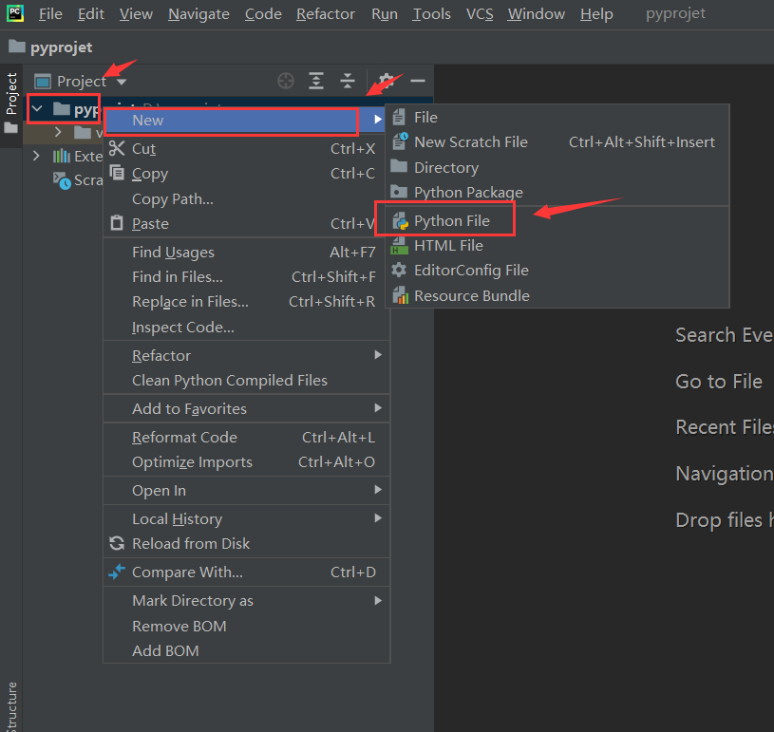Click the Copy icon in context menu
774x732 pixels.
click(x=117, y=173)
